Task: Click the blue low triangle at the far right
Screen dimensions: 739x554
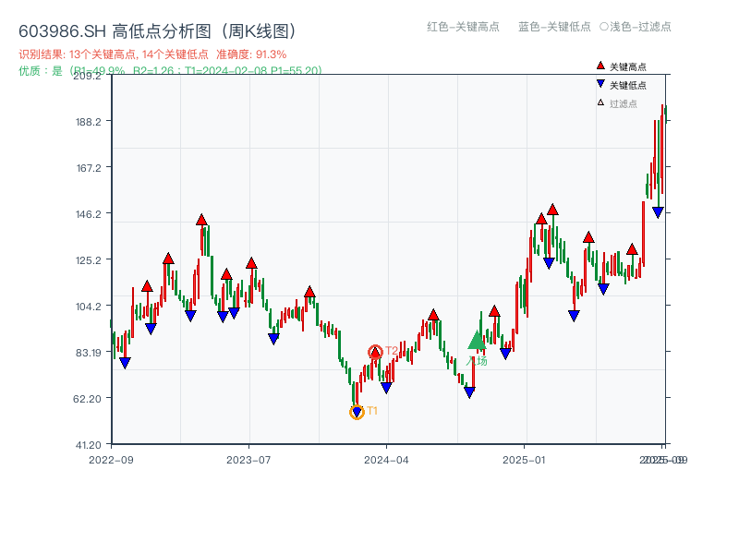Action: click(x=658, y=212)
